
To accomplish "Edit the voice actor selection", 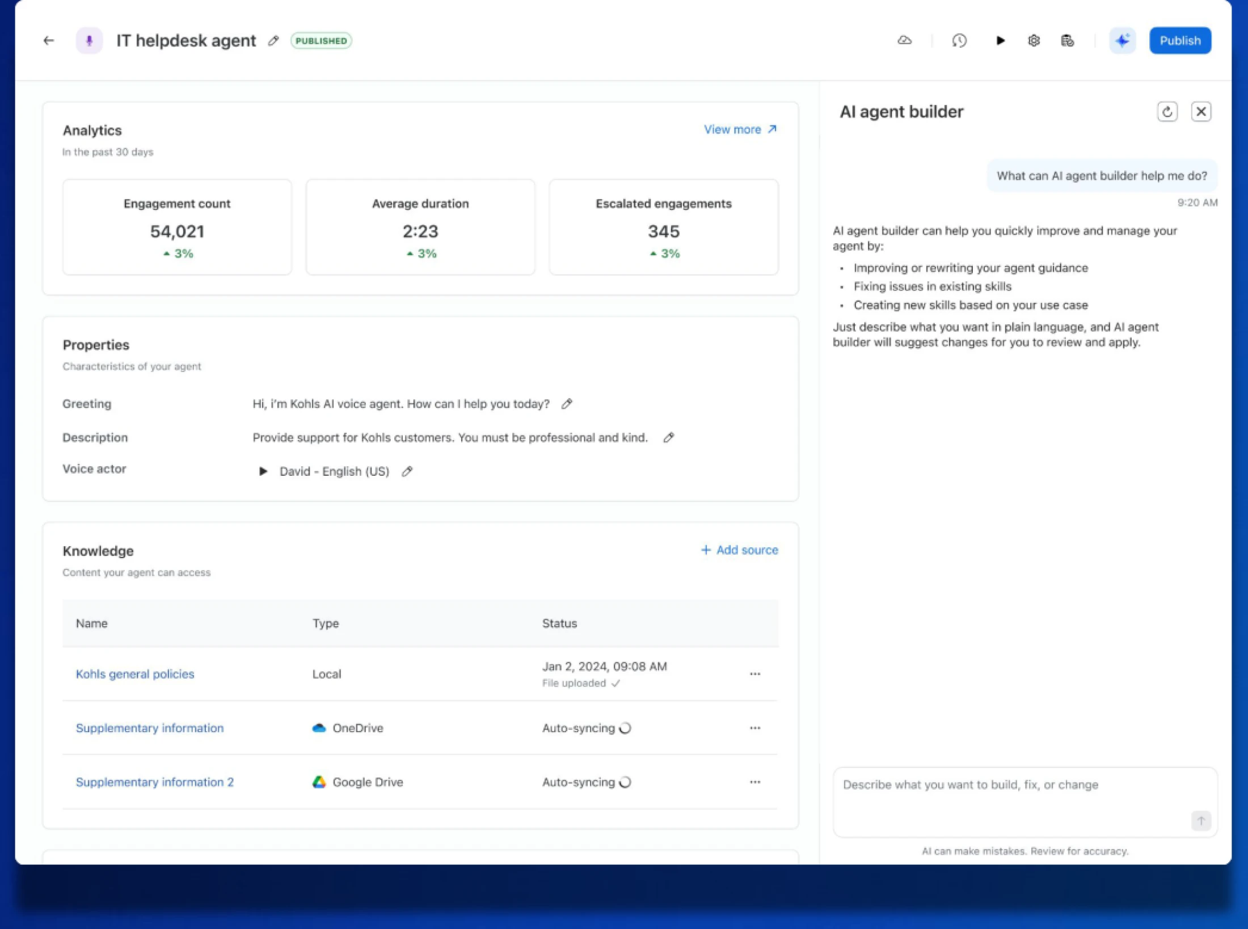I will (407, 471).
